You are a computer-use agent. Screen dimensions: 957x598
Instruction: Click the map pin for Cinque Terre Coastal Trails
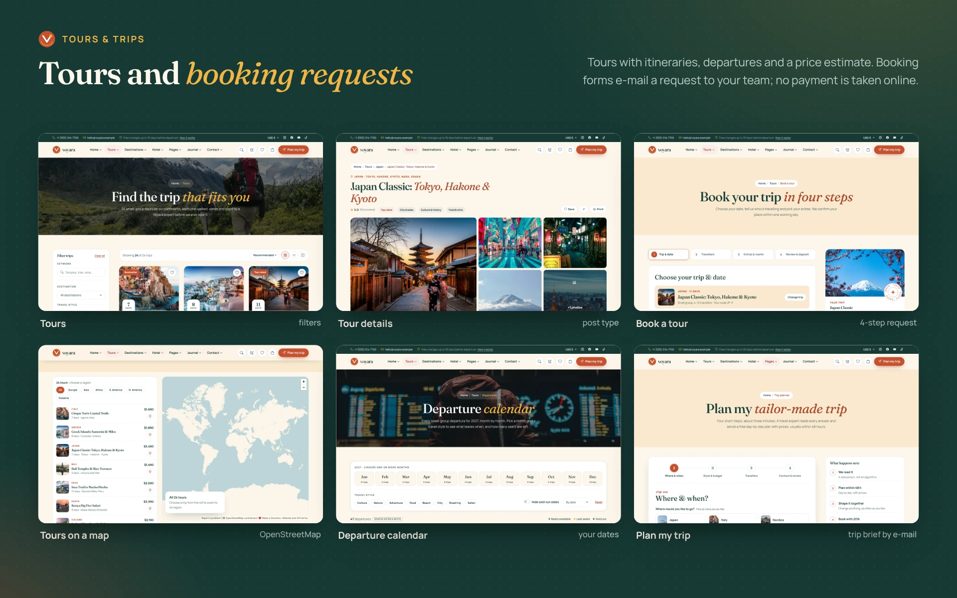click(150, 417)
